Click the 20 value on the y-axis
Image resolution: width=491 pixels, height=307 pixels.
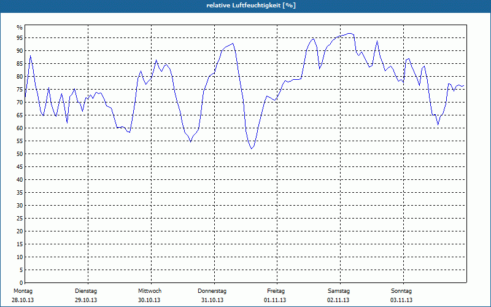pos(20,231)
